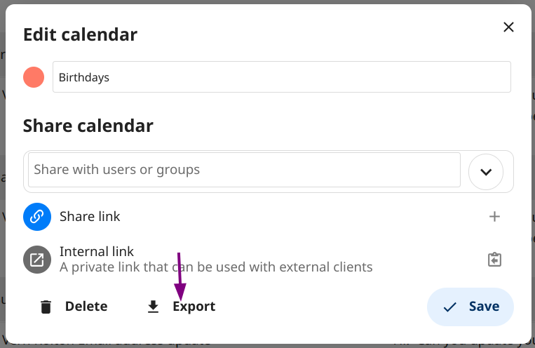Click the Share calendar heading
The image size is (535, 348).
88,126
